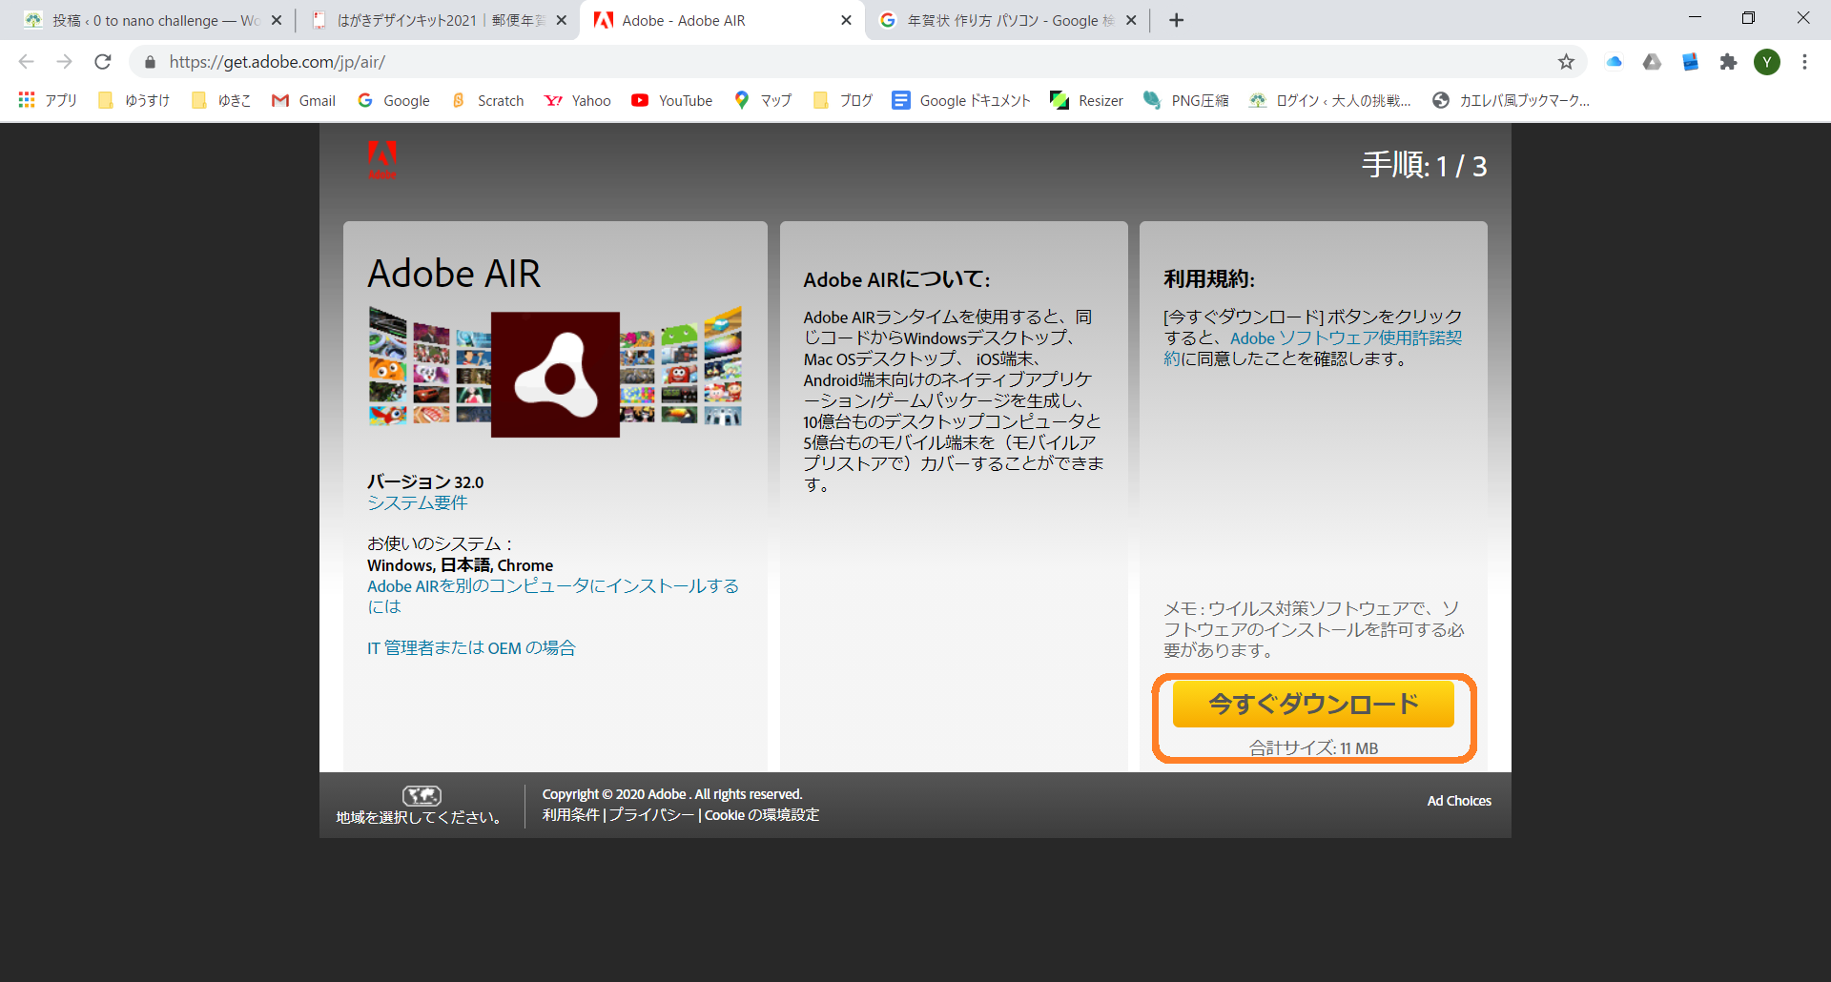The image size is (1831, 982).
Task: Click the blue bookmark-shaped extension icon
Action: [1690, 62]
